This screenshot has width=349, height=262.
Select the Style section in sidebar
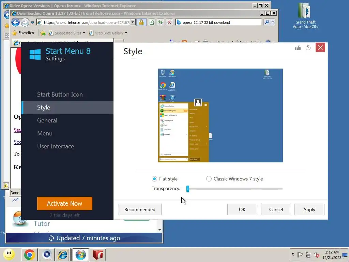[x=67, y=107]
